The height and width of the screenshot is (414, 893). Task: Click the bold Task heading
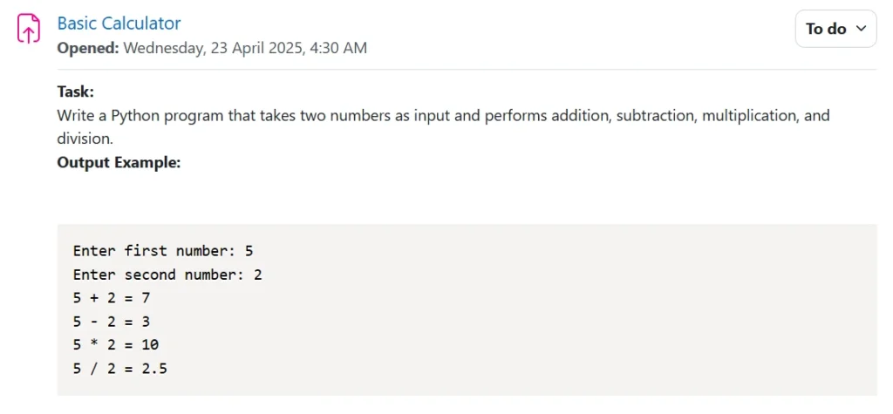(76, 92)
